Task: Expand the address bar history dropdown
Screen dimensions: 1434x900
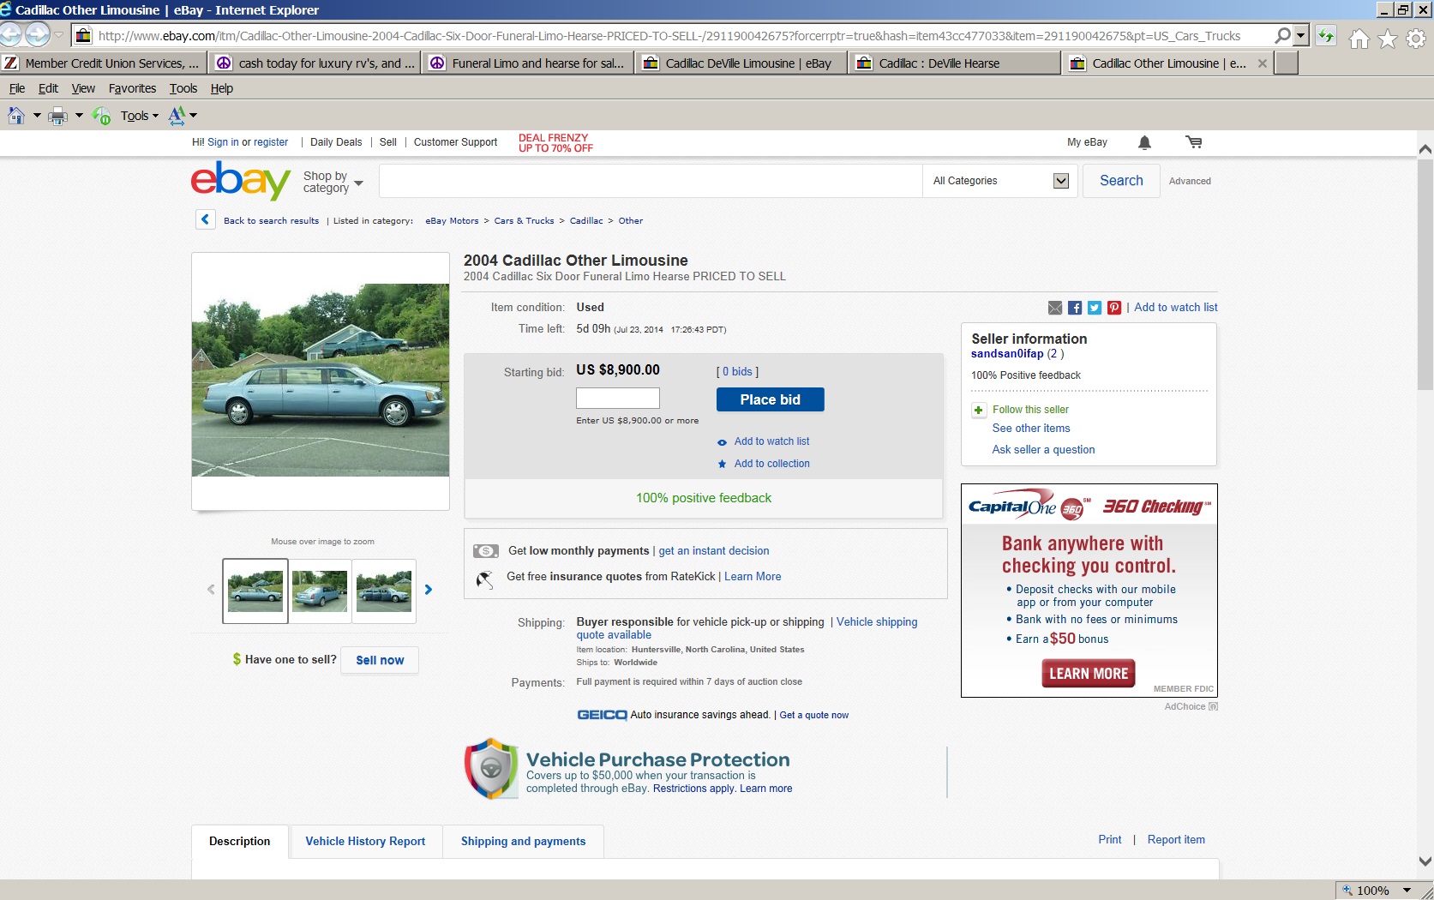Action: (x=1301, y=36)
